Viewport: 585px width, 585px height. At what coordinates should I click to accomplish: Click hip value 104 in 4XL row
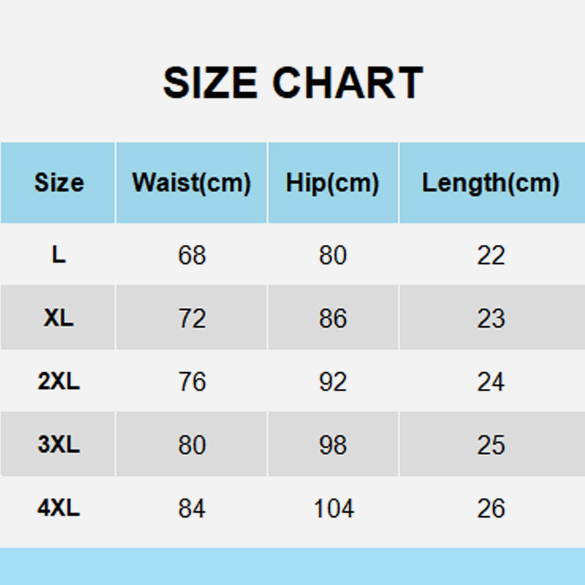tap(333, 508)
